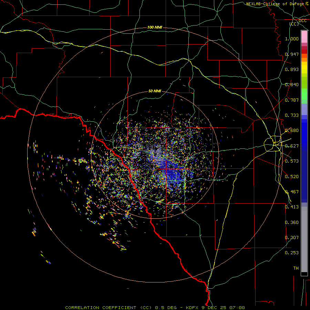Click the 0.893 scale value

click(x=292, y=69)
